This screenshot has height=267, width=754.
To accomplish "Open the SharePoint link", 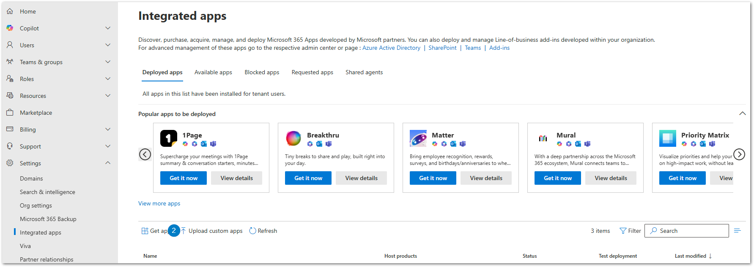I will pyautogui.click(x=442, y=48).
